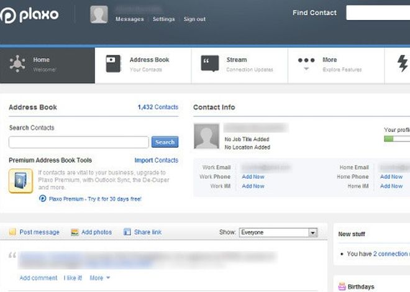
Task: Expand the More menu under the post
Action: coord(99,278)
